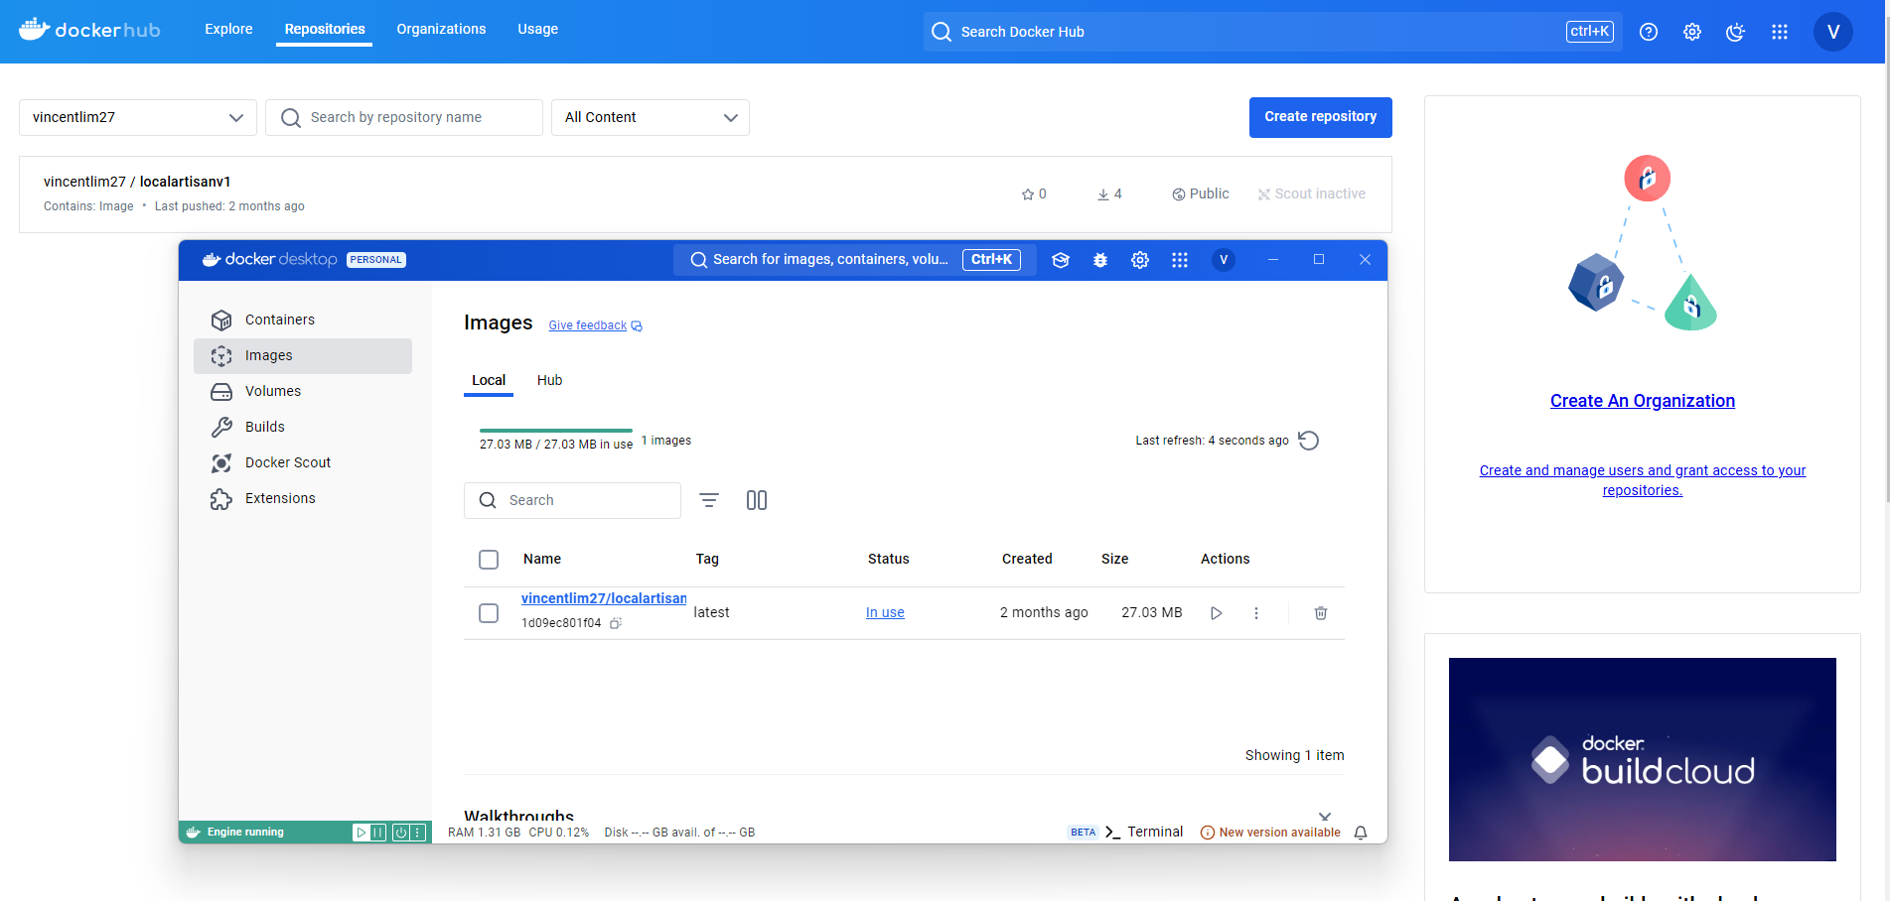
Task: Open Explore in Docker Hub nav
Action: point(228,29)
